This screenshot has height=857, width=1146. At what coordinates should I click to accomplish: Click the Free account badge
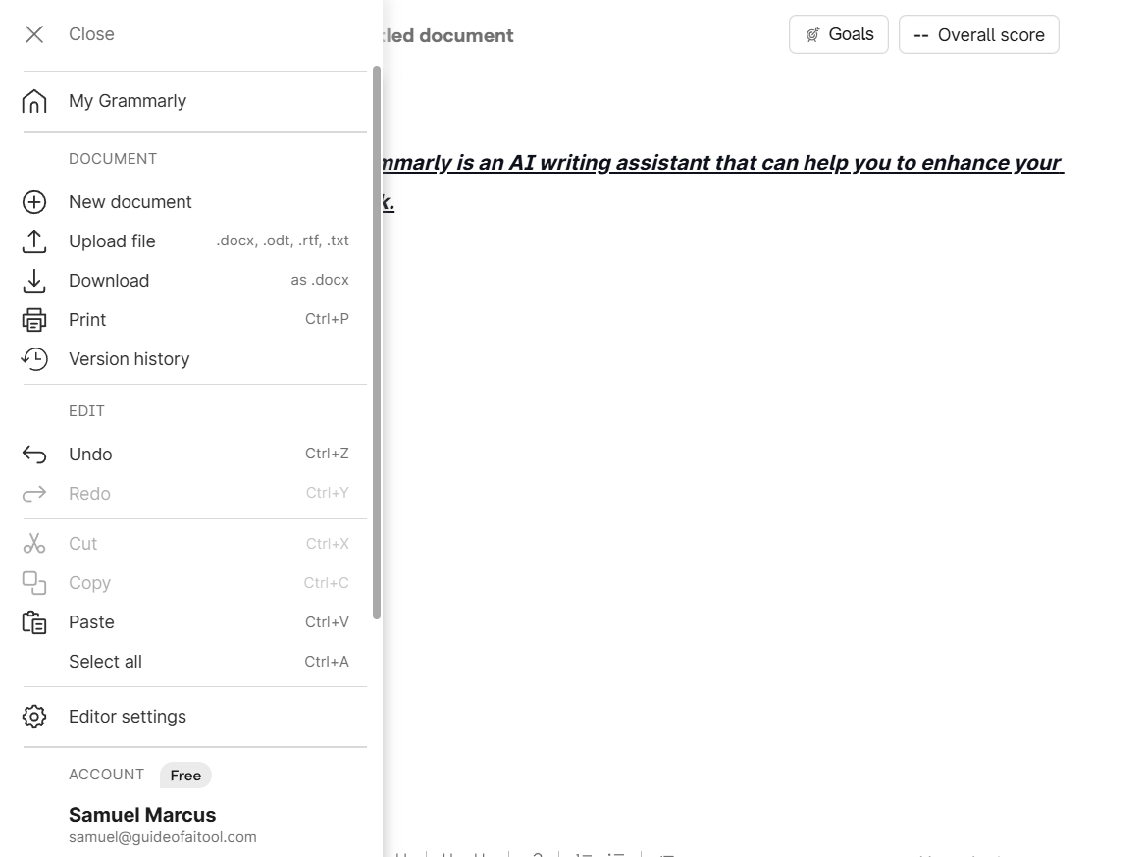tap(185, 776)
